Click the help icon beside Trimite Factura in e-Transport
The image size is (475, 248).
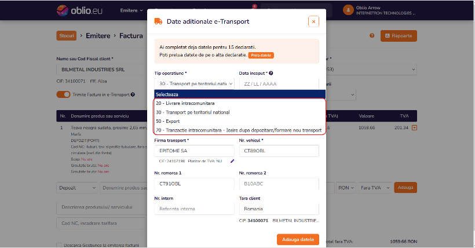click(x=133, y=94)
